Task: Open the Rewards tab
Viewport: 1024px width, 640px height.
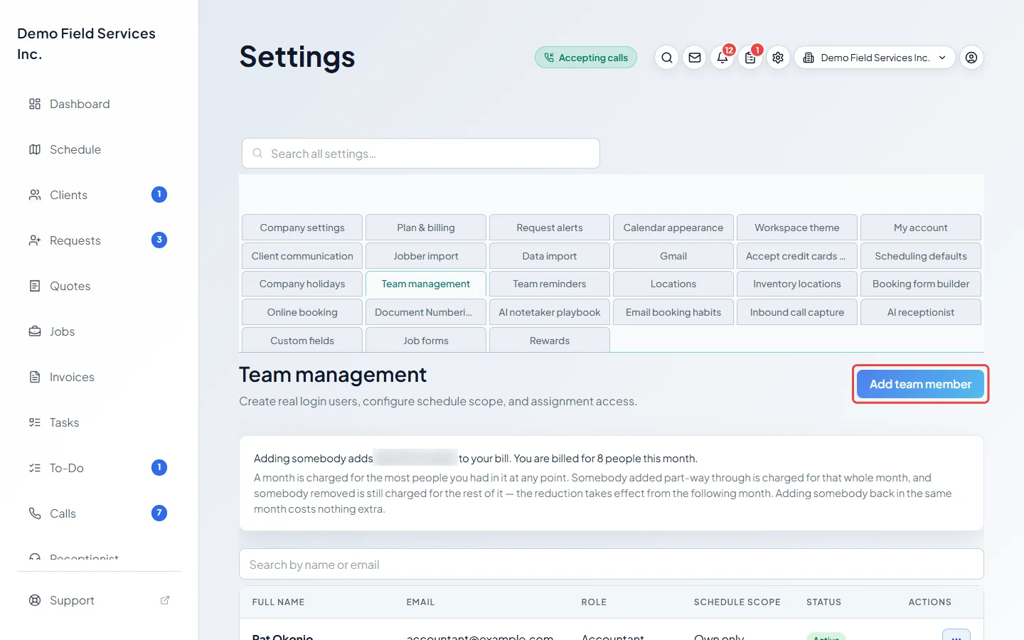Action: coord(550,340)
